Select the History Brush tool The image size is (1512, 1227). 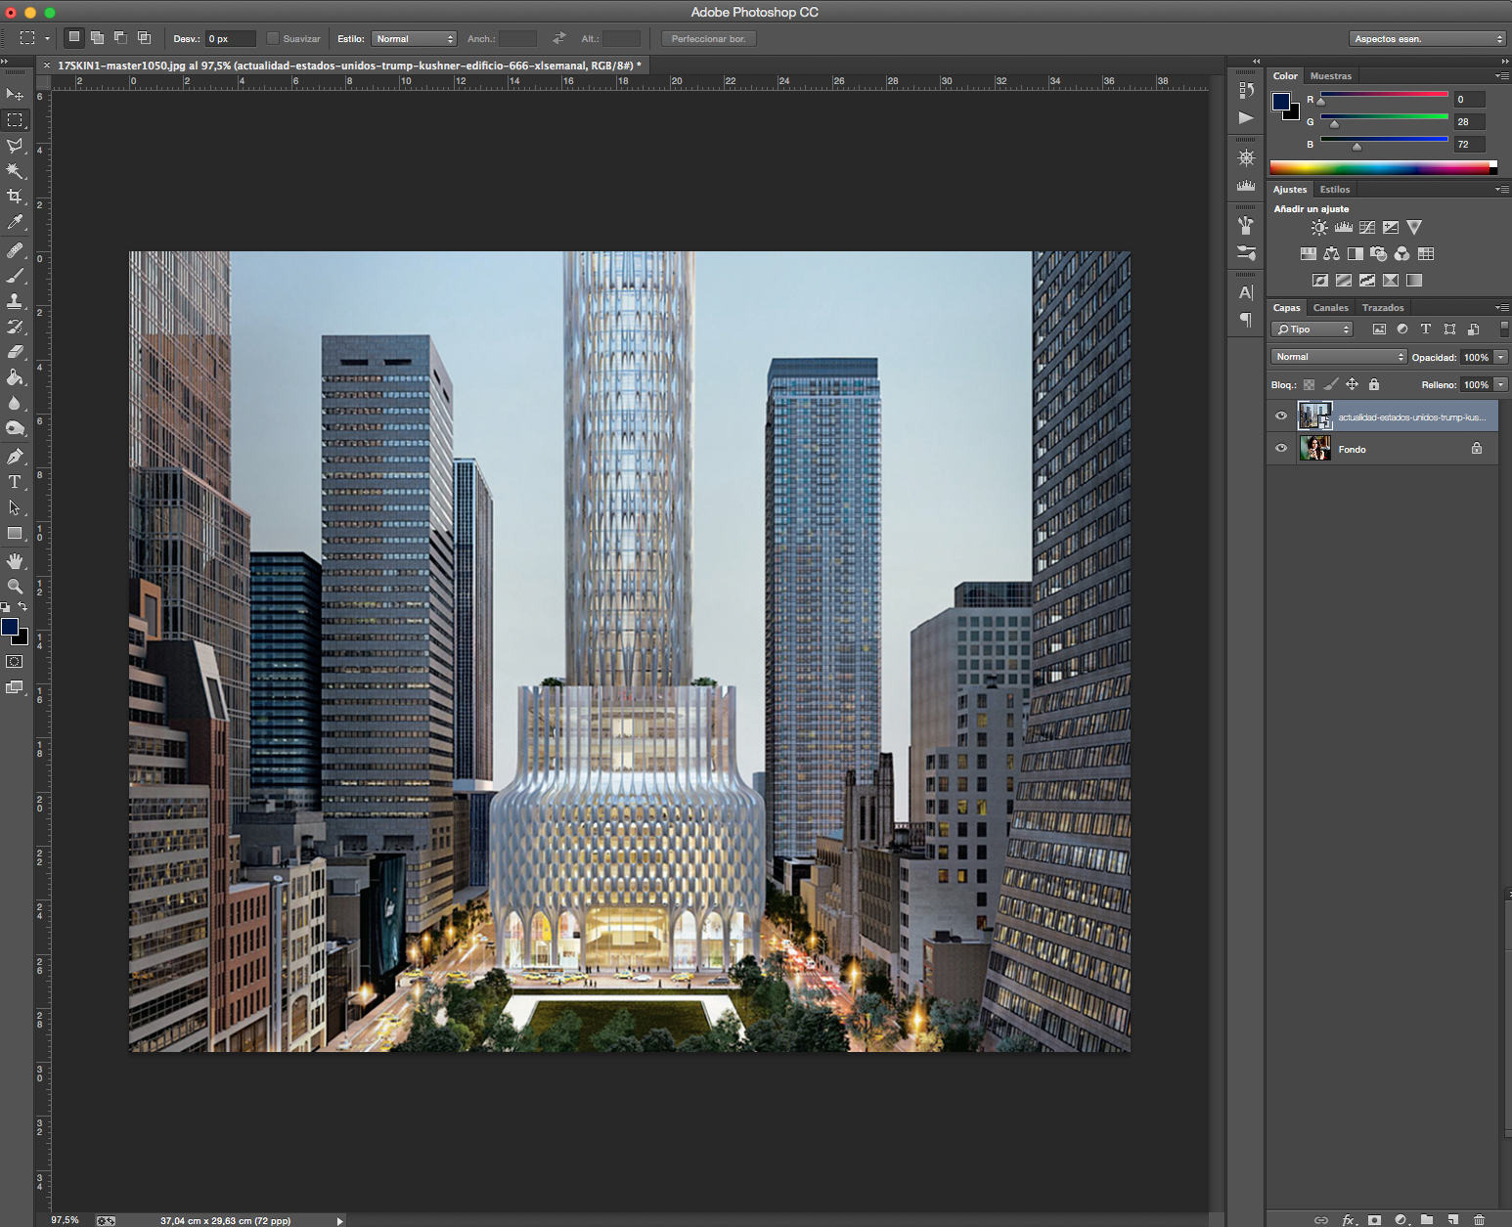click(15, 327)
